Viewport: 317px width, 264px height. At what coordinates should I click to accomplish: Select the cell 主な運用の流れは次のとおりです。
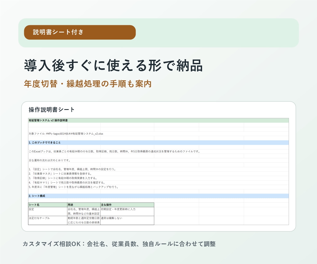(49, 160)
